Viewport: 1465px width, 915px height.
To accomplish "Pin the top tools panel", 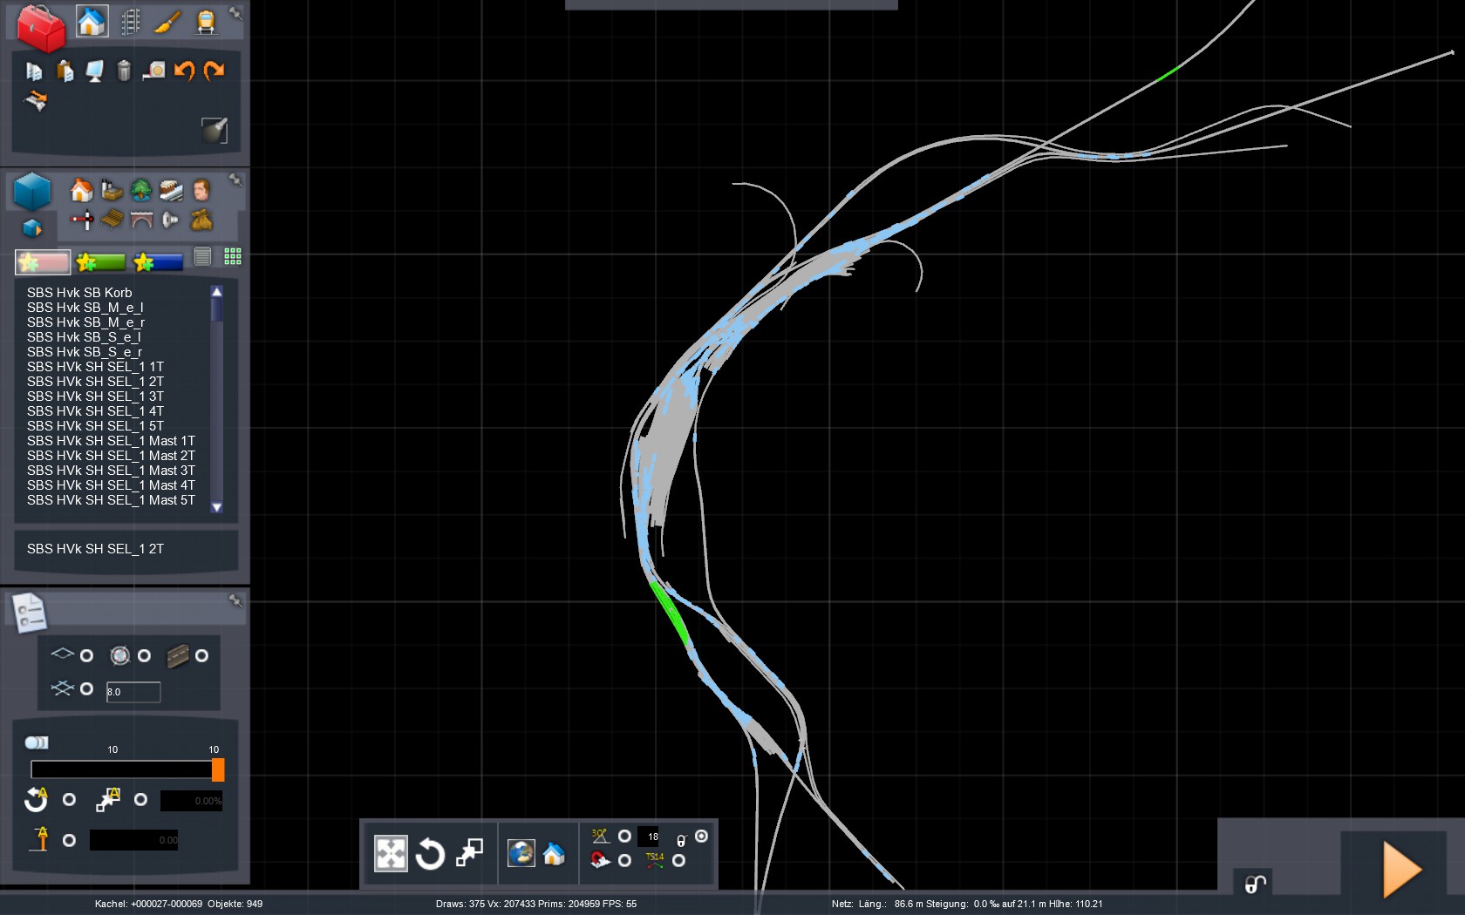I will 235,13.
